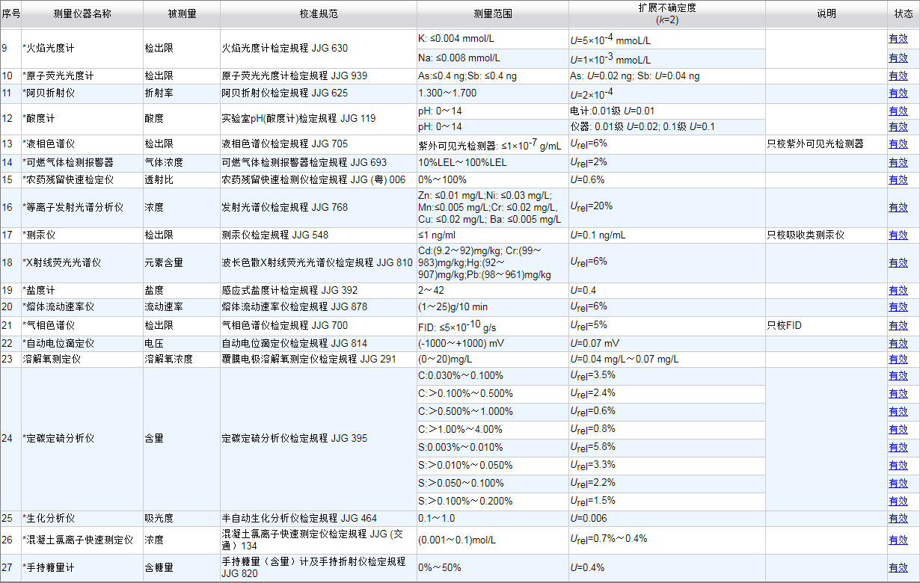
Task: Open 有效 link for 混凝土氯离子快速测定仪
Action: click(898, 540)
